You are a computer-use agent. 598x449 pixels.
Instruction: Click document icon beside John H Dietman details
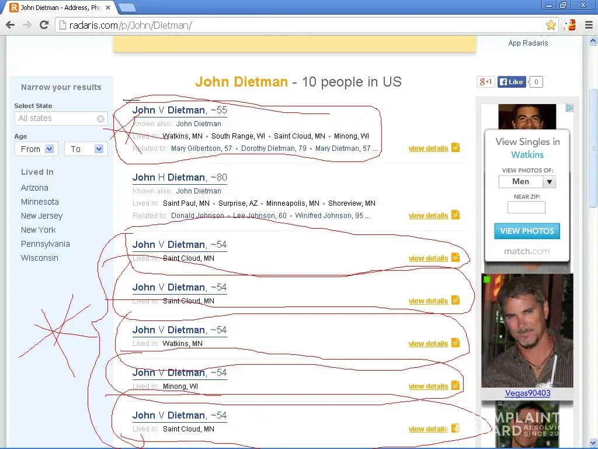pyautogui.click(x=456, y=215)
